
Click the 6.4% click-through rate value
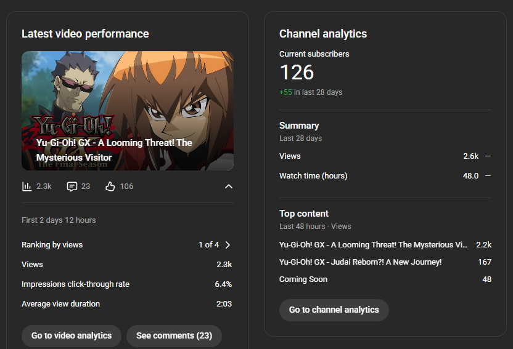(x=223, y=284)
